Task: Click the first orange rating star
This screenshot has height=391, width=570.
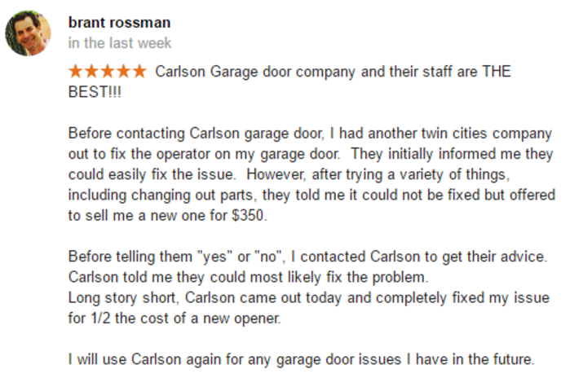Action: (x=76, y=71)
